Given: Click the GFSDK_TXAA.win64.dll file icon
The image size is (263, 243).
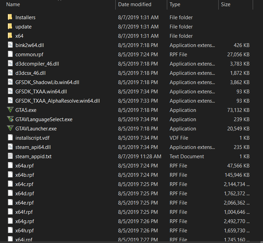Looking at the screenshot, I should point(10,91).
